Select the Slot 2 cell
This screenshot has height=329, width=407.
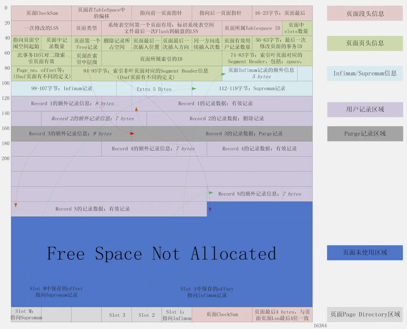147,314
